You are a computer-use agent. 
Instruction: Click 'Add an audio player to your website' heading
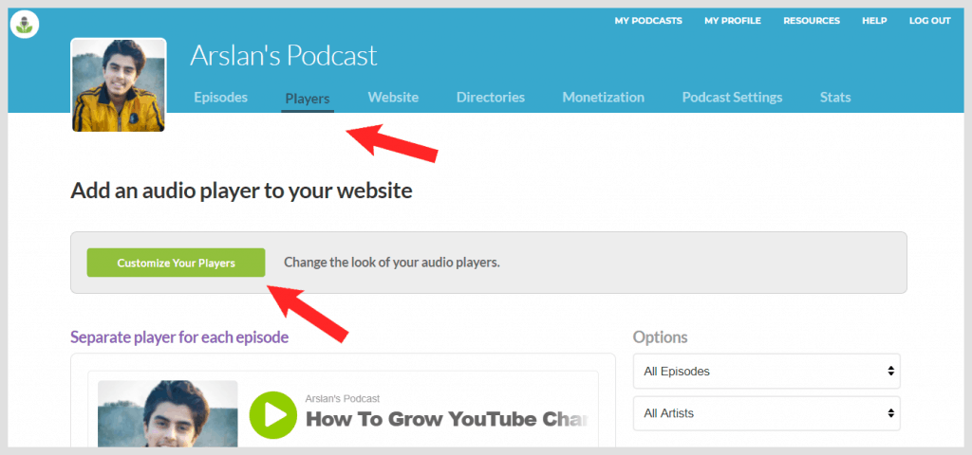pos(242,191)
